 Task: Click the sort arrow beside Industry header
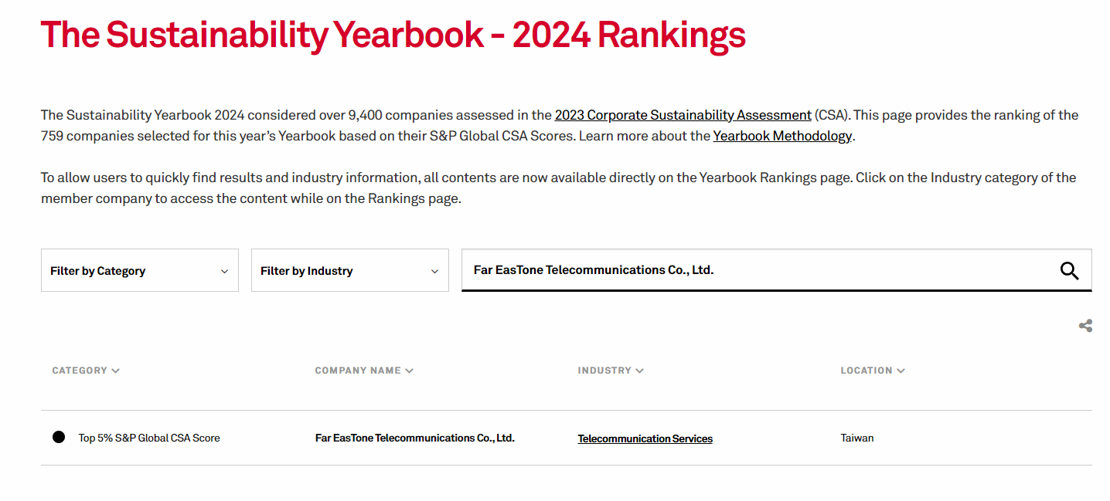(640, 371)
